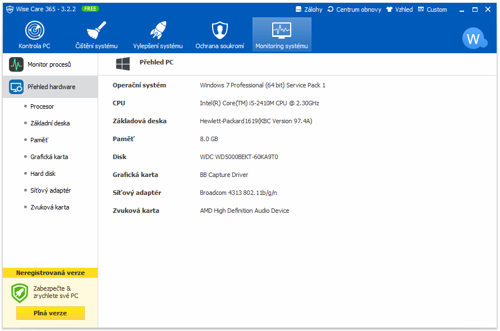Click the Custom settings icon

pos(421,9)
